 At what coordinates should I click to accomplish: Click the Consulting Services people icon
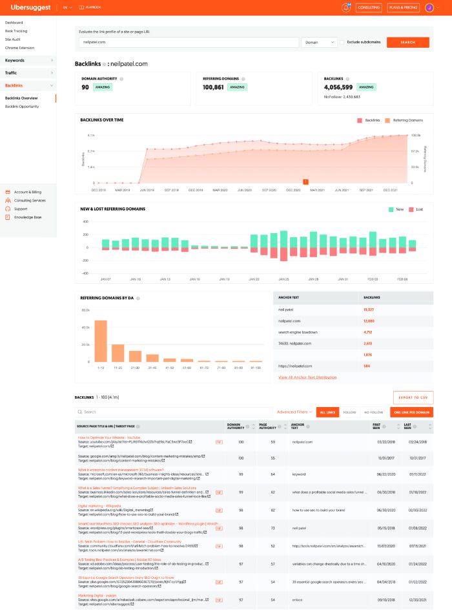click(8, 200)
